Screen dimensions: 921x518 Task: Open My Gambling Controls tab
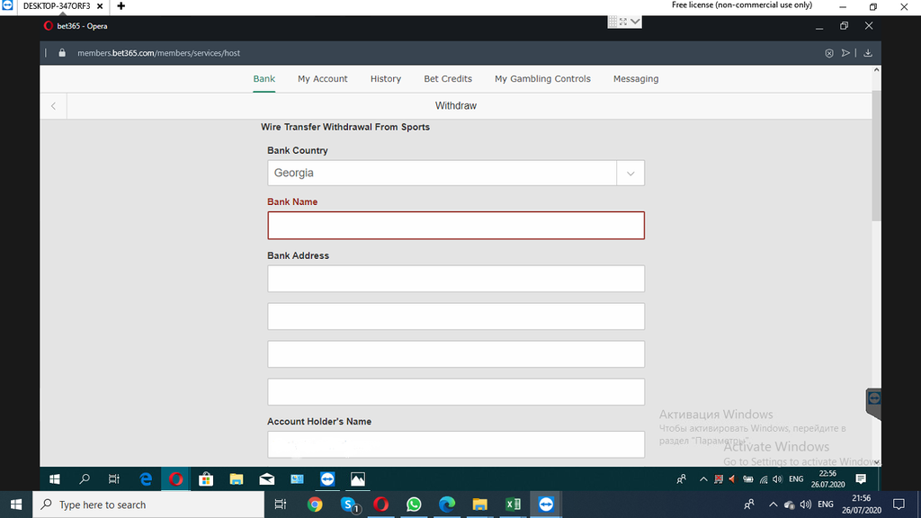coord(542,79)
